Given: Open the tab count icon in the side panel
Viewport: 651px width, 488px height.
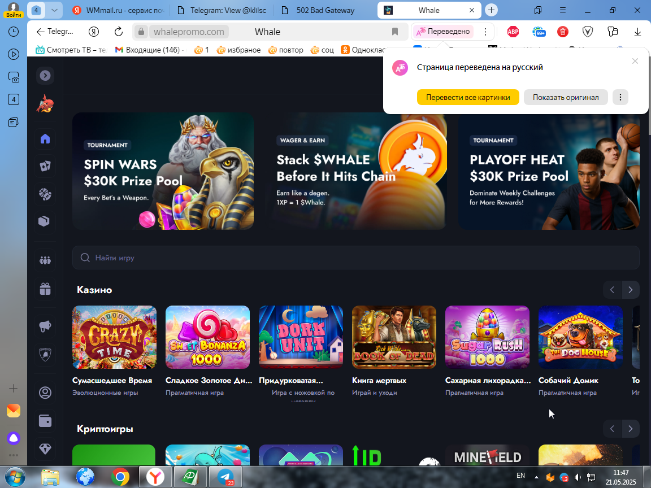Looking at the screenshot, I should pos(14,99).
